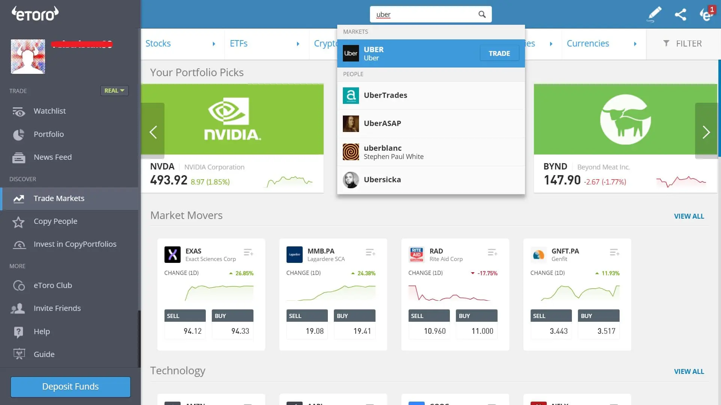Screen dimensions: 721x405
Task: Click the eToro Club icon
Action: (x=18, y=286)
